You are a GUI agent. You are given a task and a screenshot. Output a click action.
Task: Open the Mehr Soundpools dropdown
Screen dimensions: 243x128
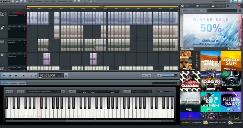[x=193, y=11]
